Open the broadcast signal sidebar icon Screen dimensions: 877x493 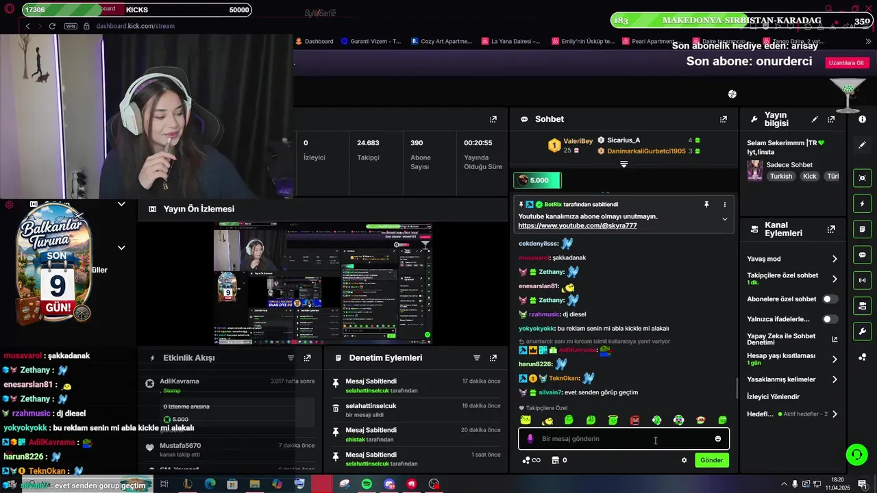862,280
